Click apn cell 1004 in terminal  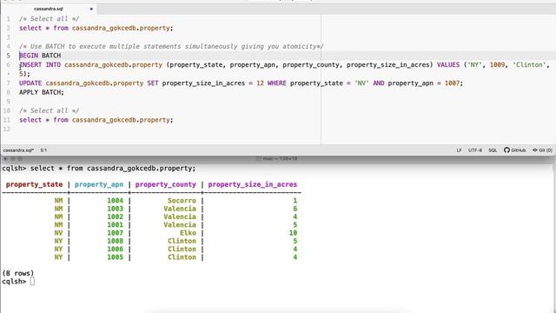click(x=116, y=201)
